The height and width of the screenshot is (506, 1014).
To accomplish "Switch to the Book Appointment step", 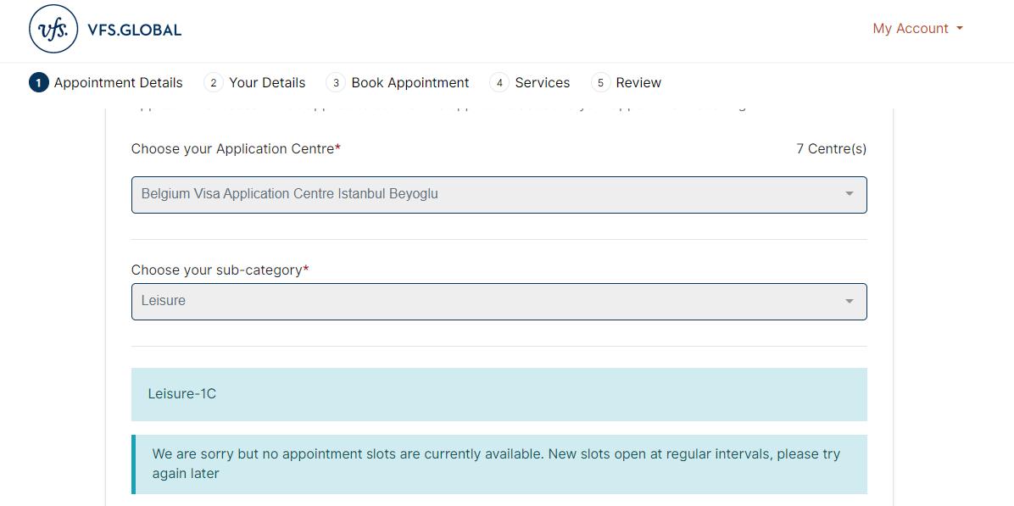I will pos(410,82).
